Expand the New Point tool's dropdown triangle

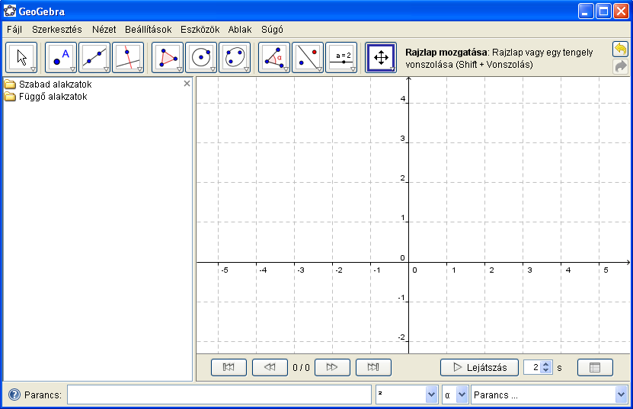point(72,69)
